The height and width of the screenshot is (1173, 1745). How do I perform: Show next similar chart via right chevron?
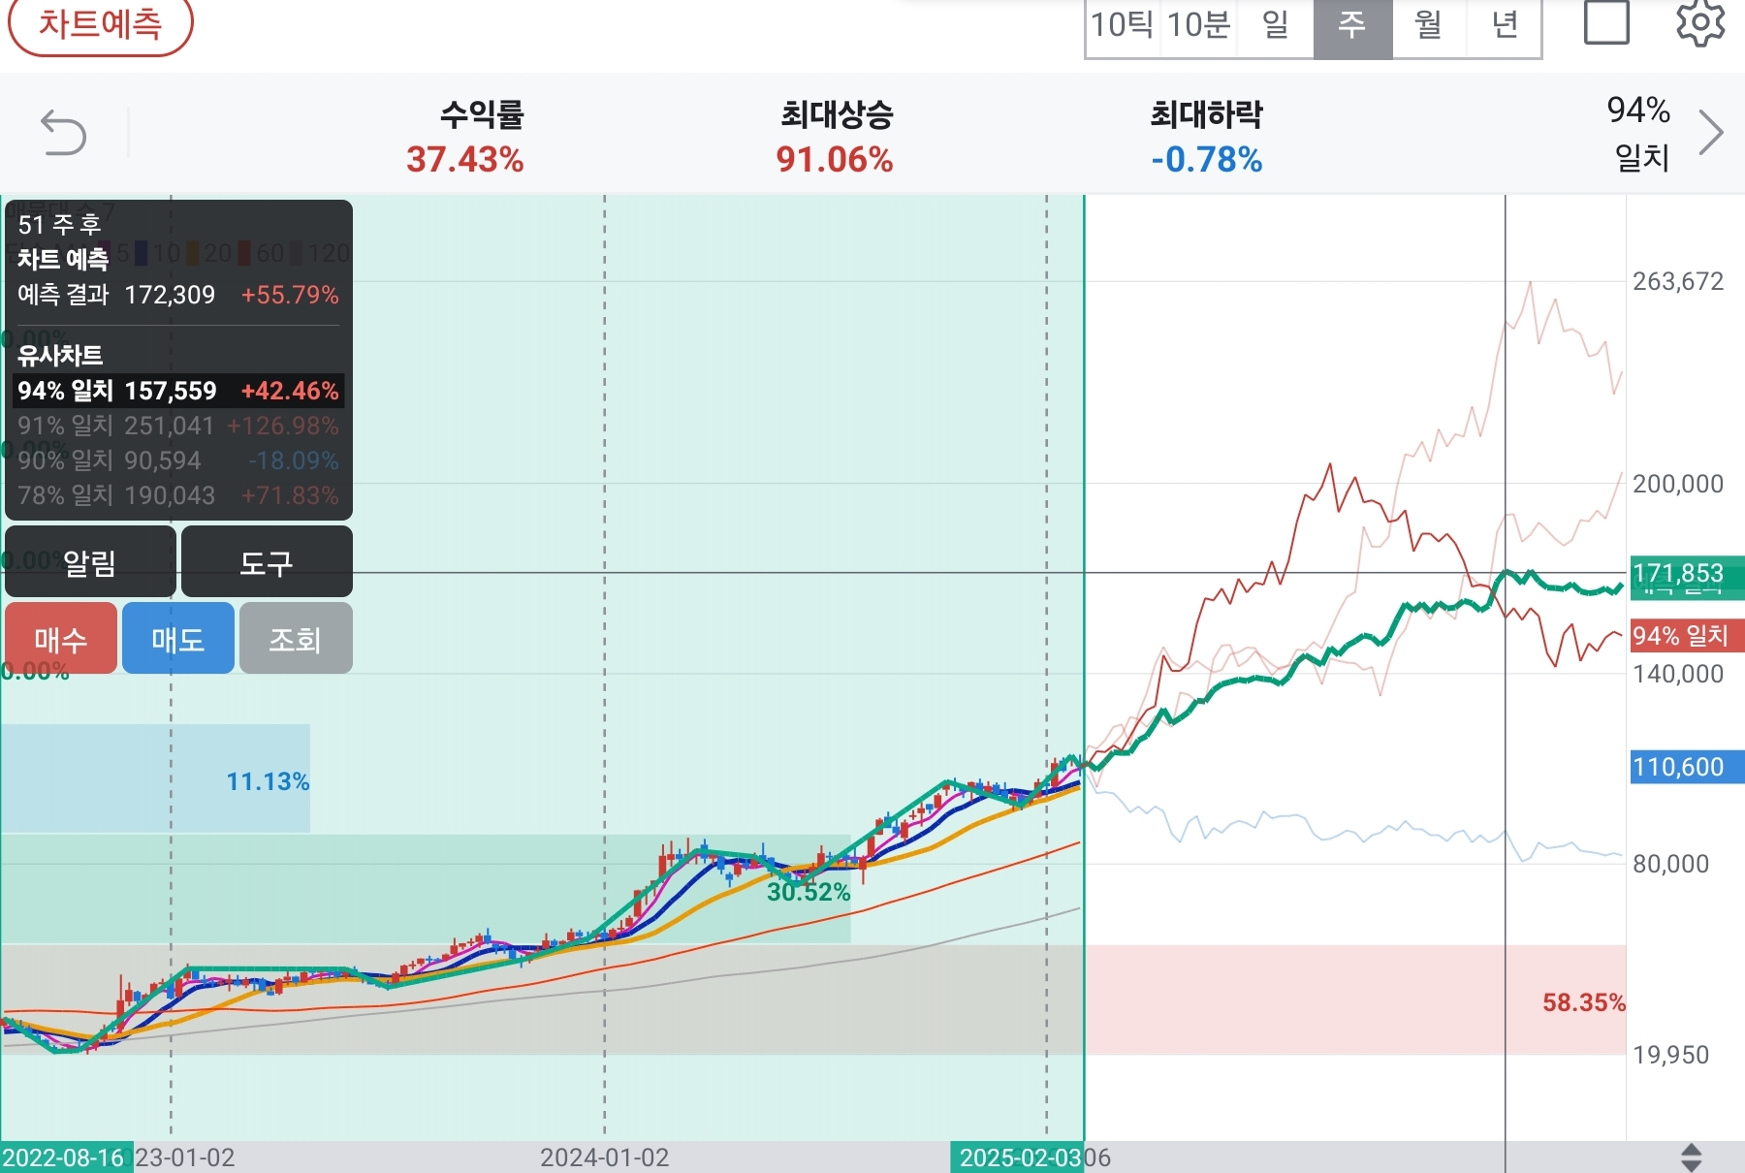(x=1711, y=133)
